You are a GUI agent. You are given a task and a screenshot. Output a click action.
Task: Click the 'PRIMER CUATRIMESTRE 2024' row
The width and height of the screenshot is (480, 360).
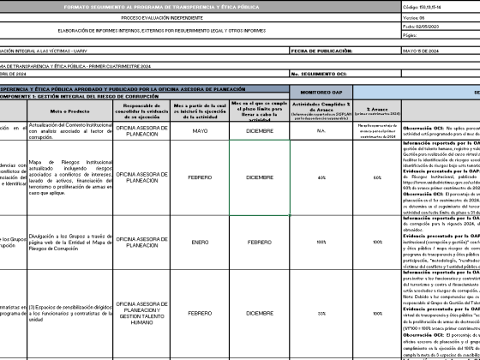point(240,66)
